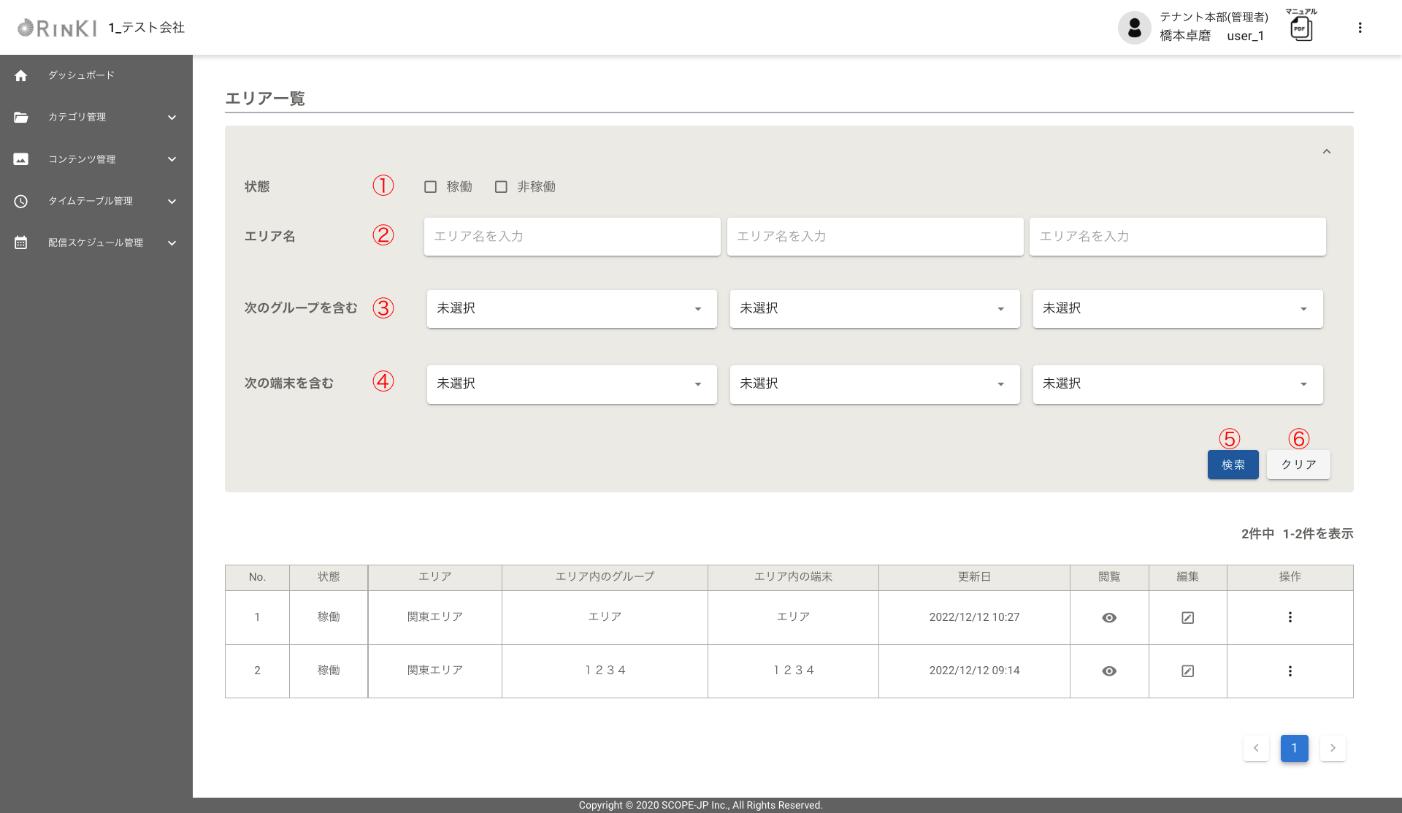The width and height of the screenshot is (1402, 813).
Task: Go to the next results page
Action: pos(1332,748)
